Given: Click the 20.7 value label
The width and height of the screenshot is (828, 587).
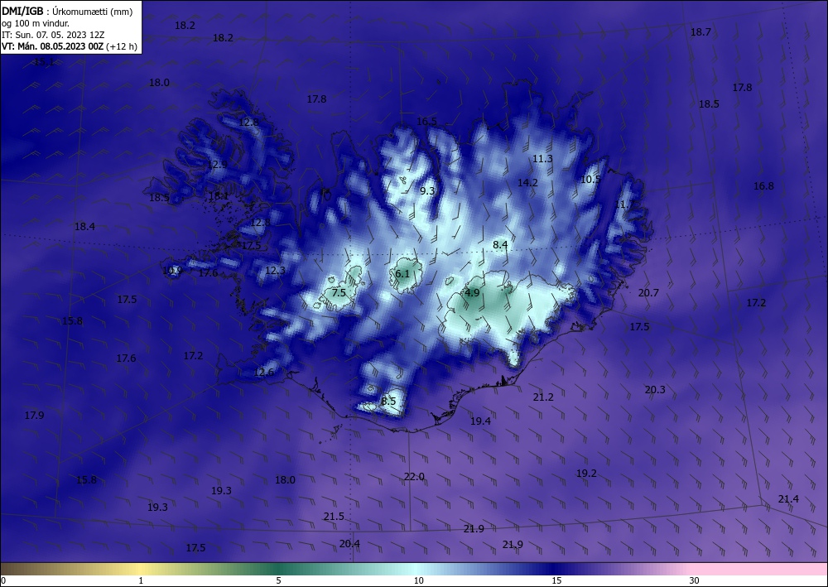Looking at the screenshot, I should click(x=648, y=293).
